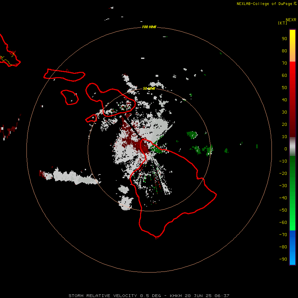Click the 80 value on velocity scale
The height and width of the screenshot is (298, 298).
(284, 51)
